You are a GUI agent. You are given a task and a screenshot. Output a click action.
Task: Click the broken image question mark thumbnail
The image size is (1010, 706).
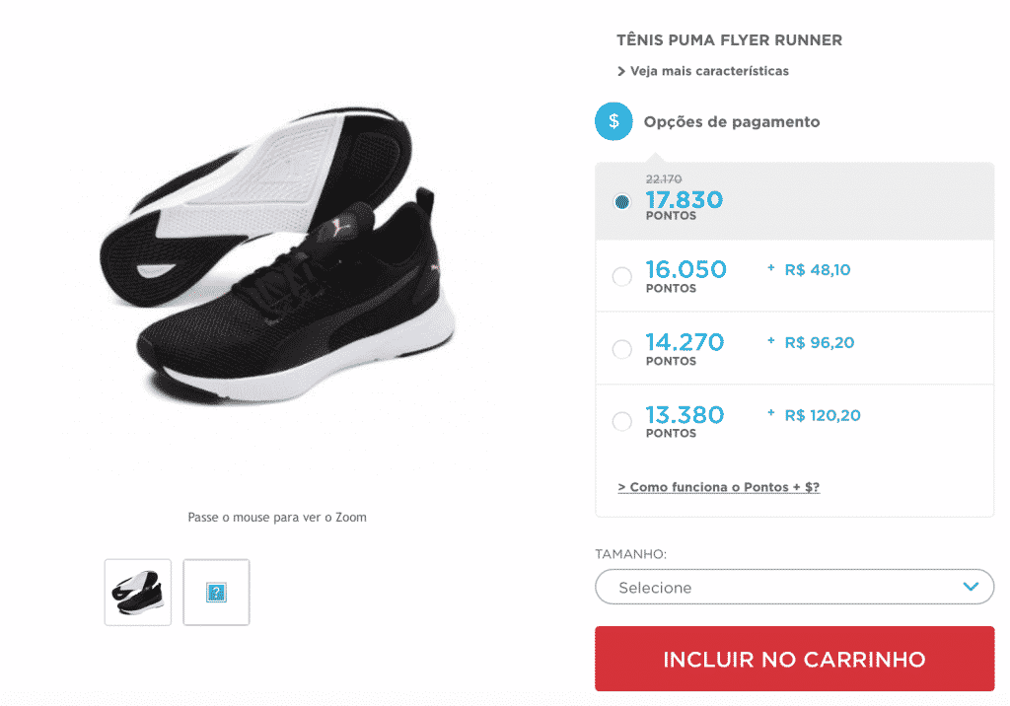point(216,592)
